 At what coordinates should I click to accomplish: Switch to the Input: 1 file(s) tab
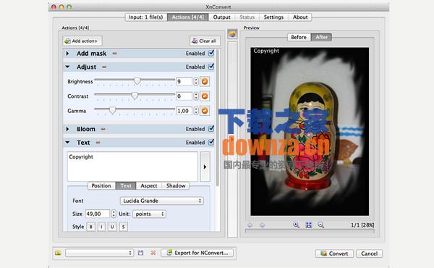coord(146,17)
